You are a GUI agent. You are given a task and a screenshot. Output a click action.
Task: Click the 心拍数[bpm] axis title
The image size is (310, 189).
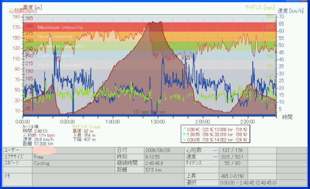[x=23, y=11]
